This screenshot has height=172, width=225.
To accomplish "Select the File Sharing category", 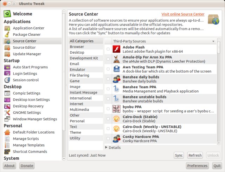I will [x=86, y=75].
